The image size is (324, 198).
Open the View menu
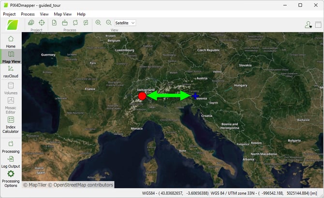44,14
